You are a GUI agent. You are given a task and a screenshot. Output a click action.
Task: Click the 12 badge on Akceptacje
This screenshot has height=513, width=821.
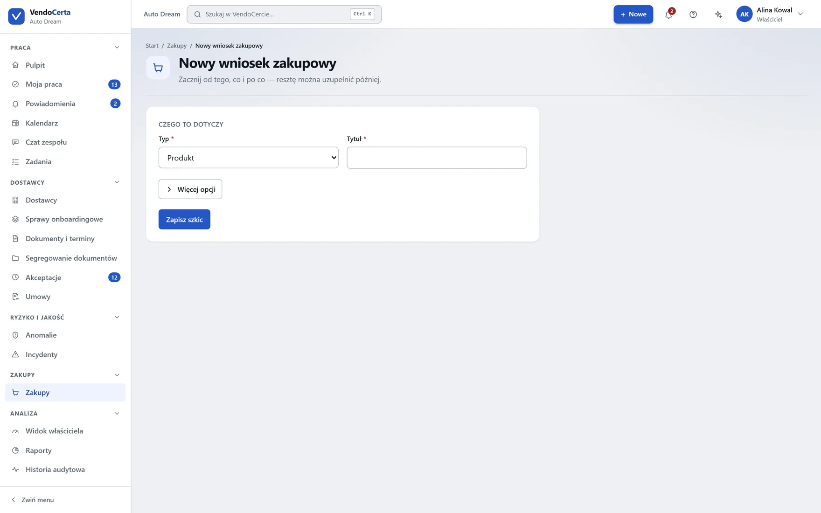pyautogui.click(x=114, y=277)
